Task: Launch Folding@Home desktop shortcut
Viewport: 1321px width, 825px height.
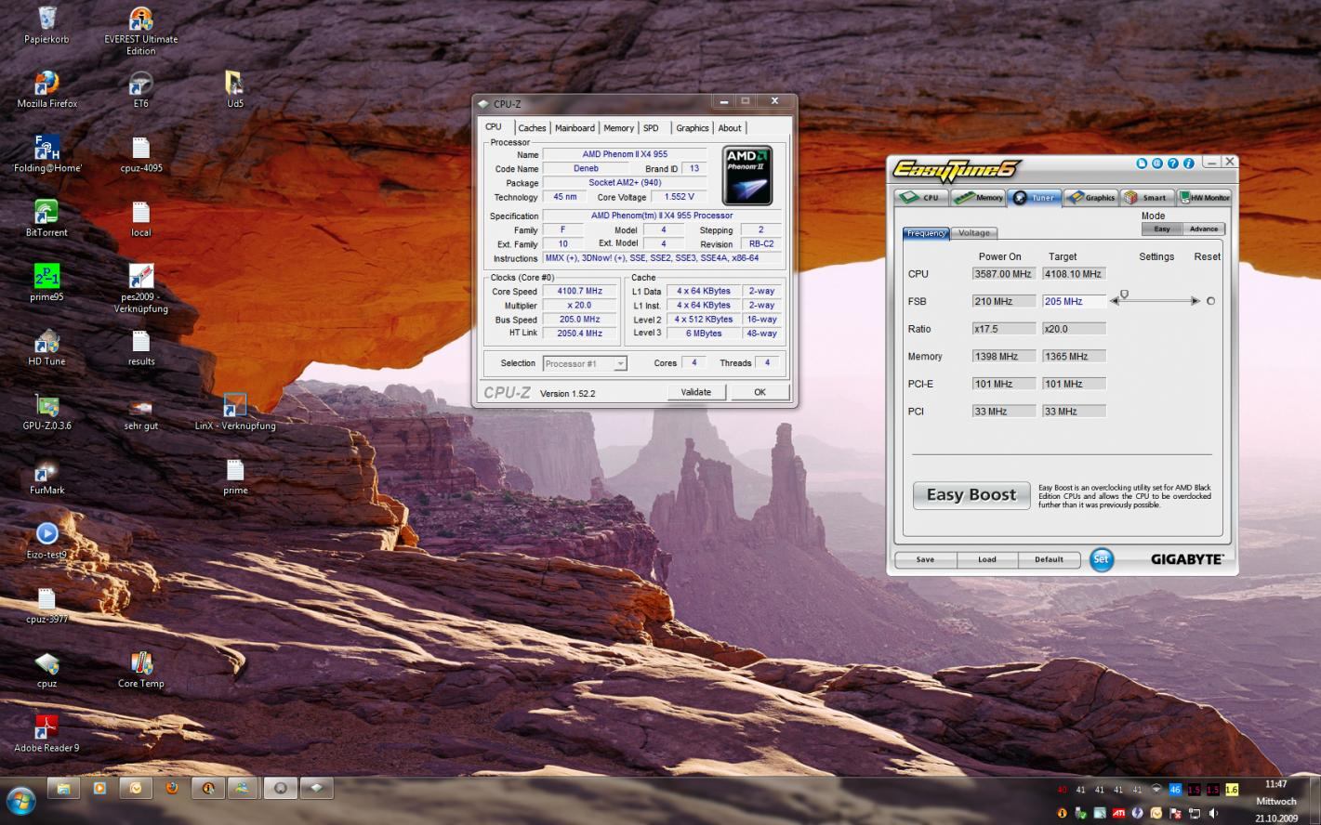Action: click(47, 153)
